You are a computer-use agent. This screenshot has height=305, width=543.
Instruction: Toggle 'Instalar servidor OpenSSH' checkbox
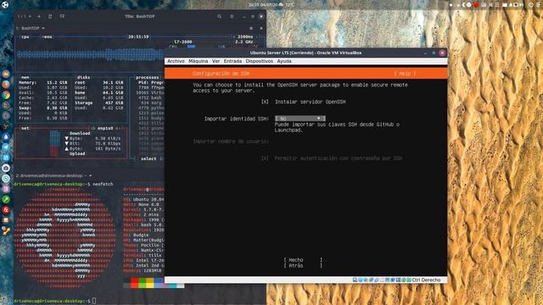coord(265,102)
